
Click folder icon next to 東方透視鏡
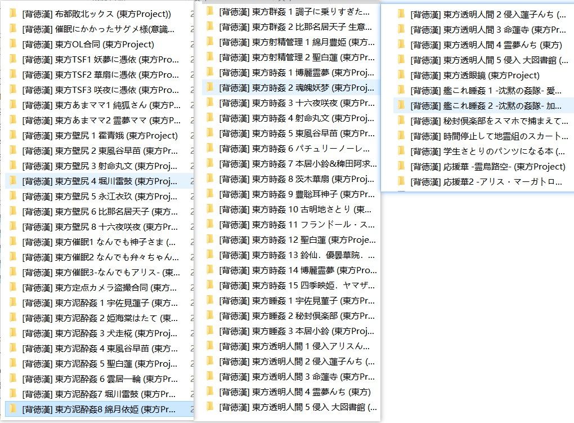[401, 75]
